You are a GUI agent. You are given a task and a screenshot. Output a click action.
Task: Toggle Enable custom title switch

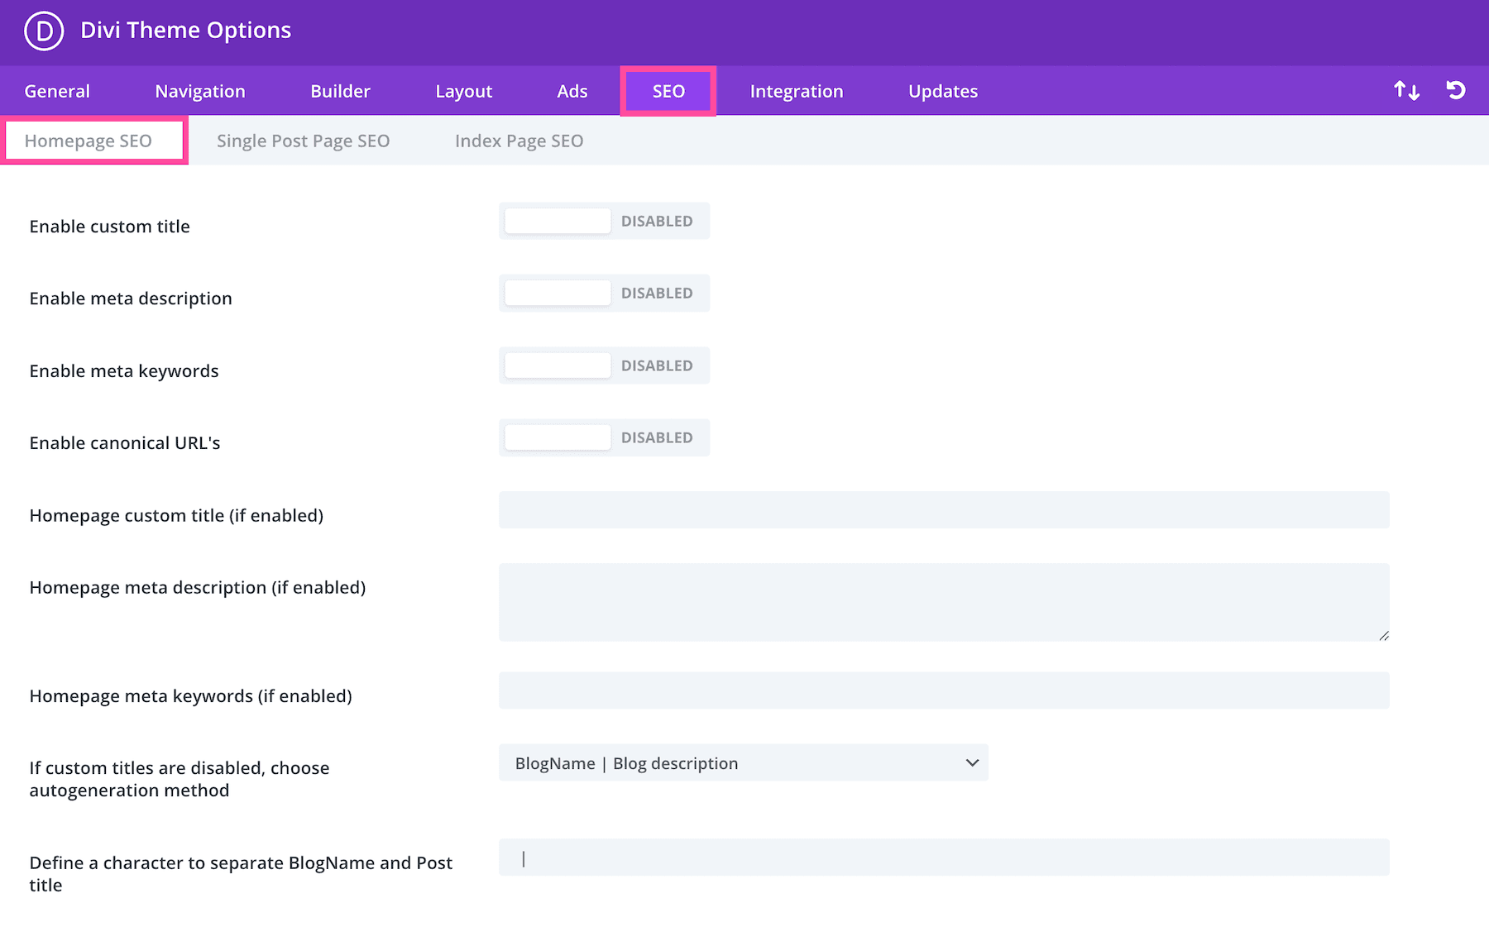pos(604,222)
